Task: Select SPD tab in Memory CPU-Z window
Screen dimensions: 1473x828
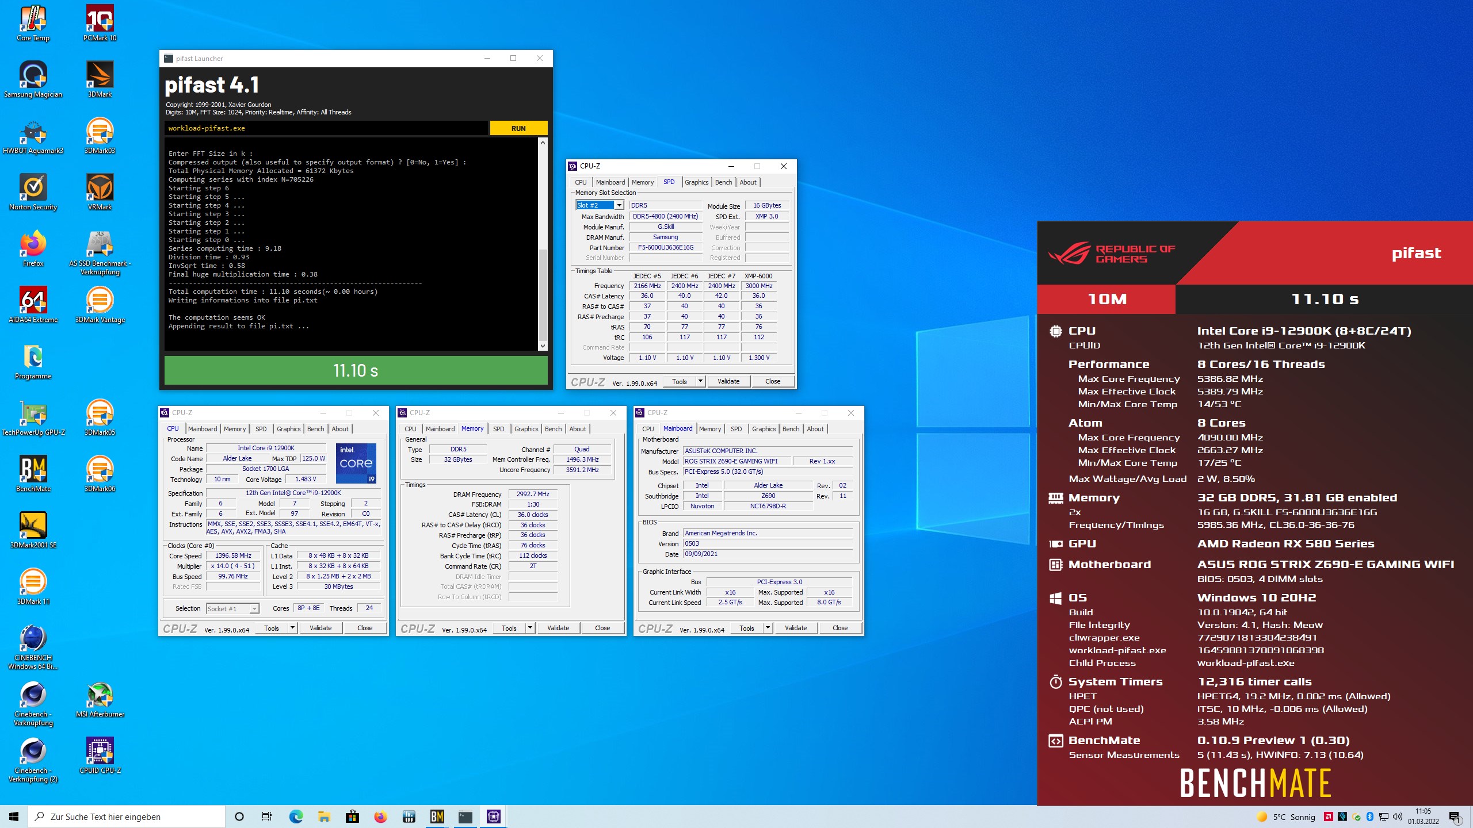Action: 498,429
